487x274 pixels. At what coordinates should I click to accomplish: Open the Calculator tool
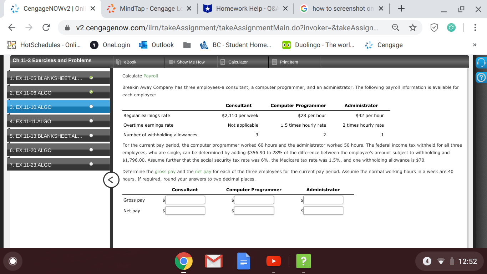click(x=237, y=62)
